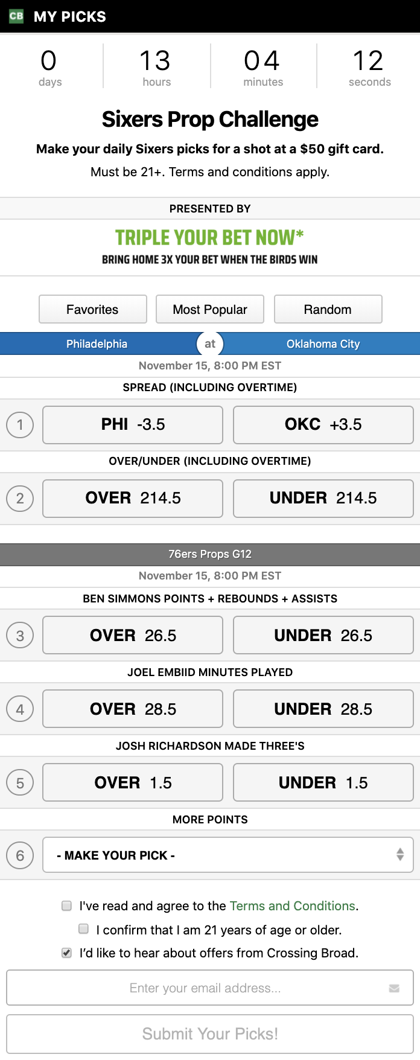Click the envelope icon in email field
420x1060 pixels.
pos(394,988)
